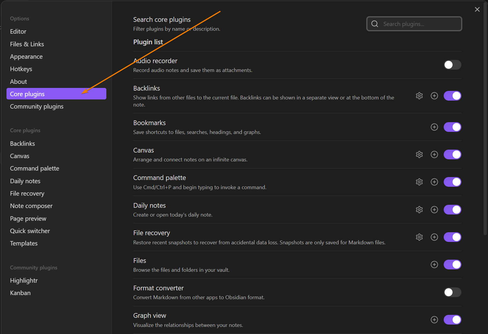Open Community plugins in Options section
Viewport: 488px width, 334px height.
tap(37, 107)
